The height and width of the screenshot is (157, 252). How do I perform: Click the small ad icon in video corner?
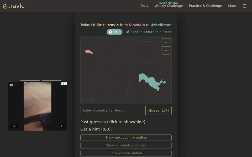tap(12, 85)
